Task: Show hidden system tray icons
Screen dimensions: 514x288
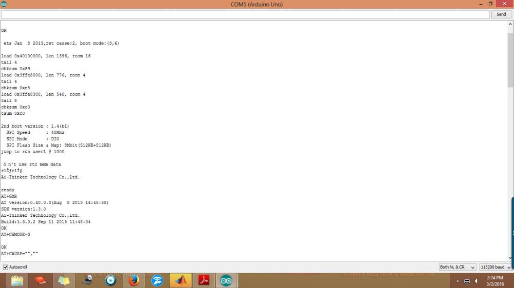Action: point(457,281)
